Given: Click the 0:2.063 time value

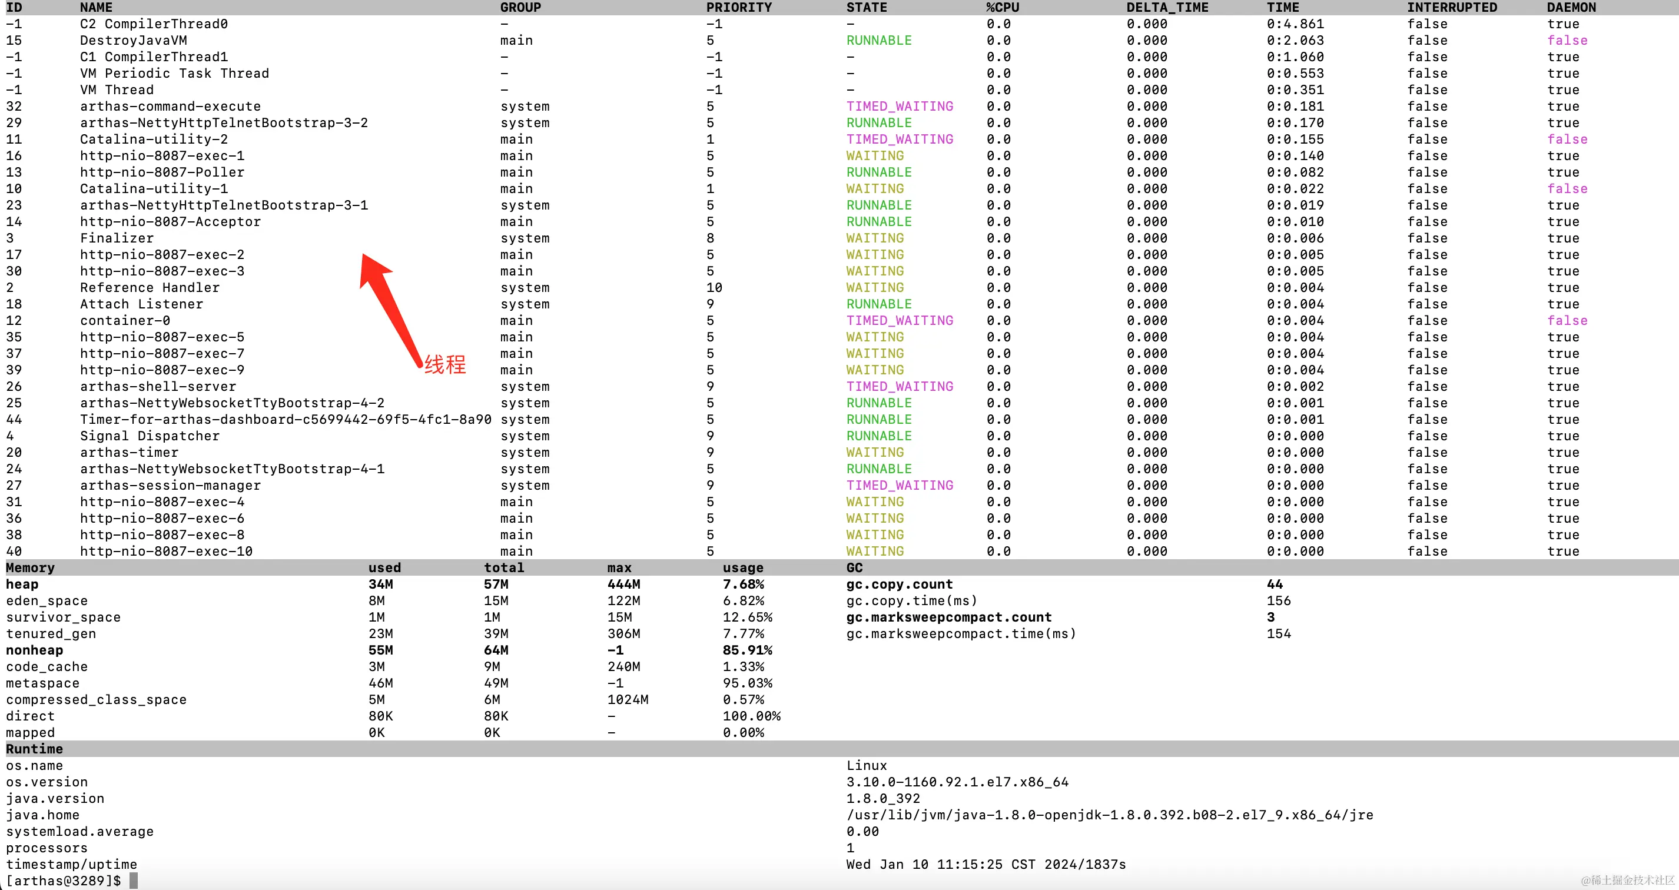Looking at the screenshot, I should [x=1295, y=41].
